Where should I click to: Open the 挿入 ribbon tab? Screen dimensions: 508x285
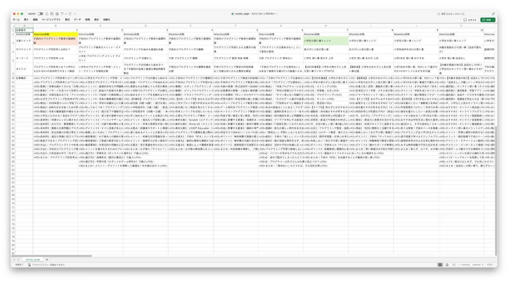[x=26, y=19]
